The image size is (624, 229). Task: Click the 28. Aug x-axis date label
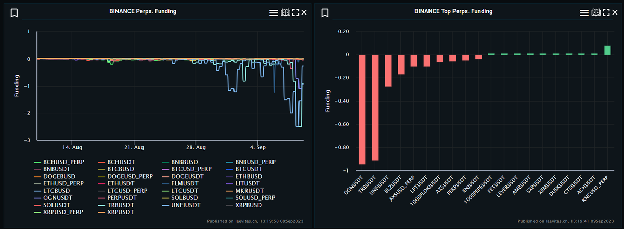(196, 147)
